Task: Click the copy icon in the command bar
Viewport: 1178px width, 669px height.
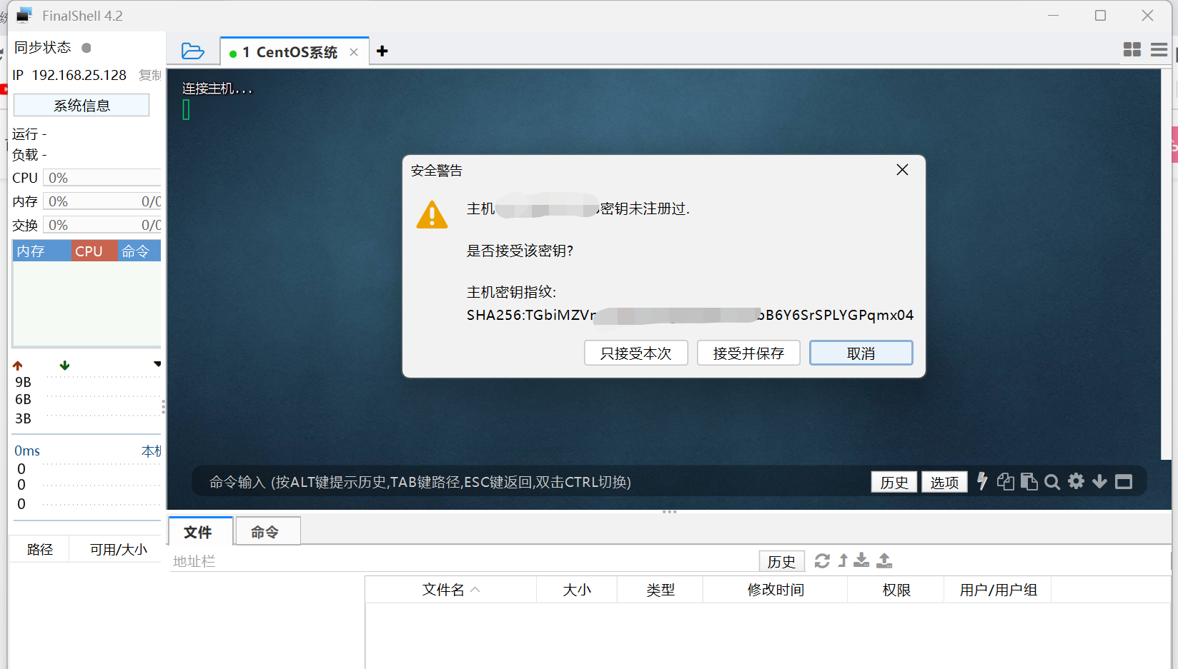Action: pos(1005,481)
